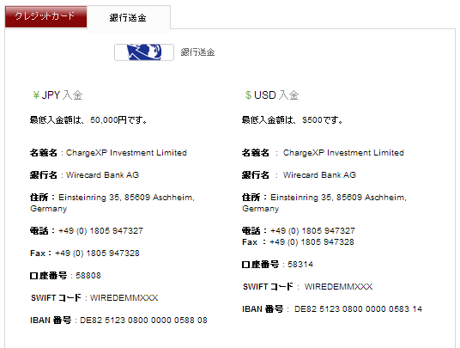
Task: Click the 銀行送金 label beside the logo
Action: point(197,52)
